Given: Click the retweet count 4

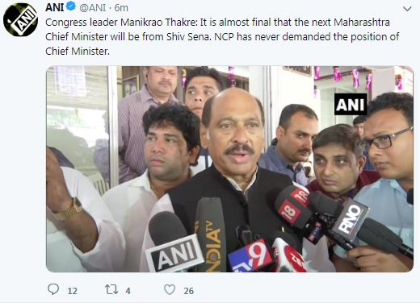Looking at the screenshot, I should coord(128,291).
